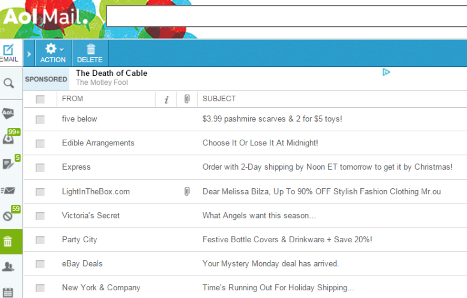Image resolution: width=467 pixels, height=298 pixels.
Task: Open the drafts folder icon
Action: (9, 164)
